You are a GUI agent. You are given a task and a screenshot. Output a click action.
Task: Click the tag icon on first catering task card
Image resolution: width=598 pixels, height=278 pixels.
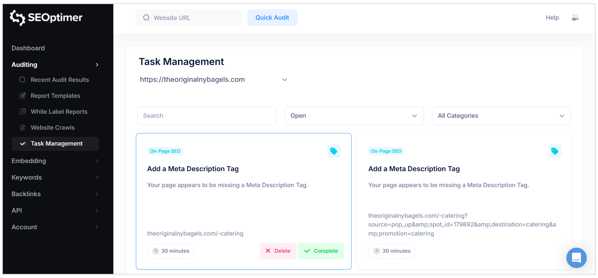[334, 151]
